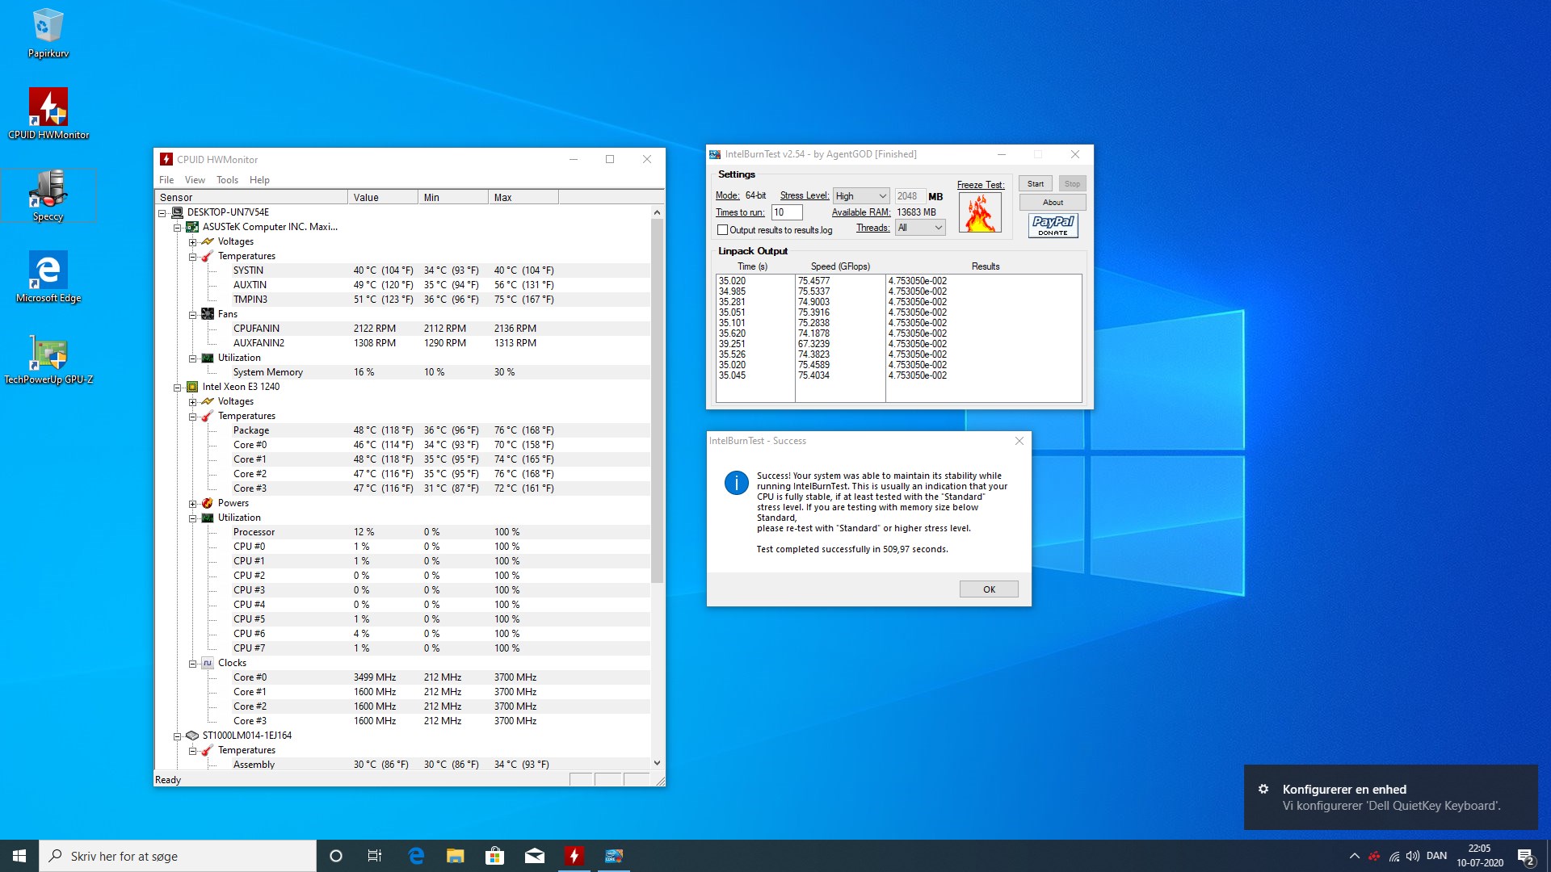Click the info icon in Success dialog
This screenshot has height=872, width=1551.
point(736,483)
